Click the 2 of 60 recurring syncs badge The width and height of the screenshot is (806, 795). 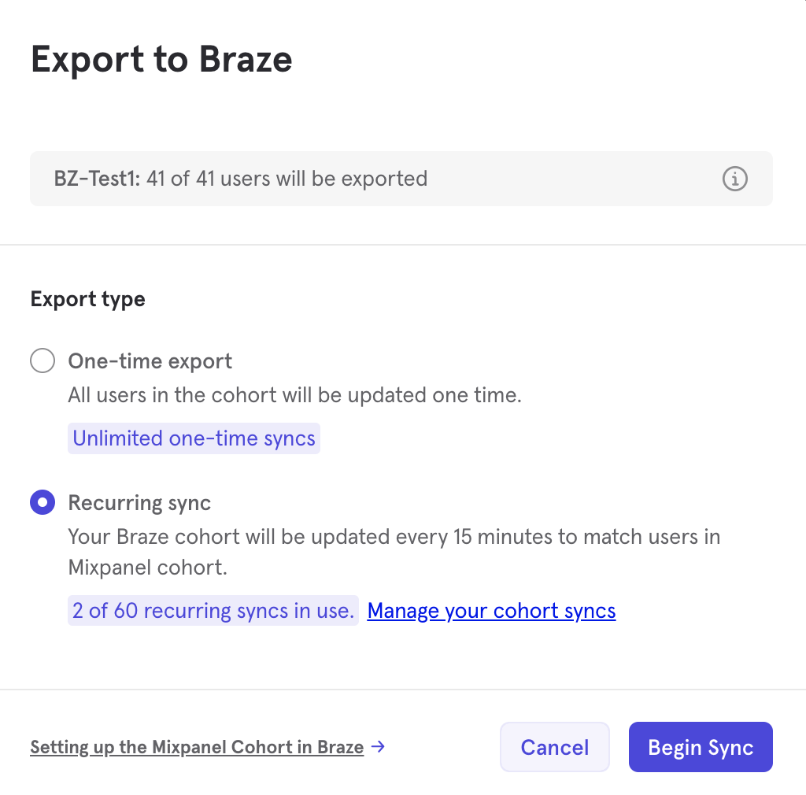[213, 611]
